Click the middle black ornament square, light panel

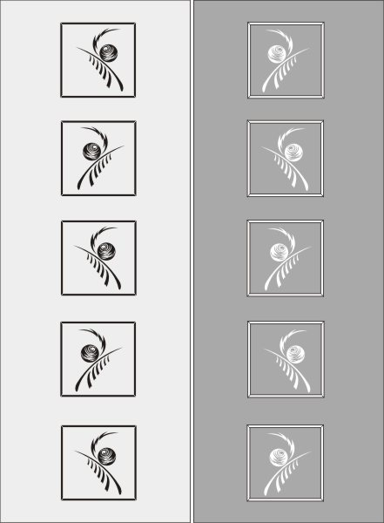pyautogui.click(x=98, y=258)
